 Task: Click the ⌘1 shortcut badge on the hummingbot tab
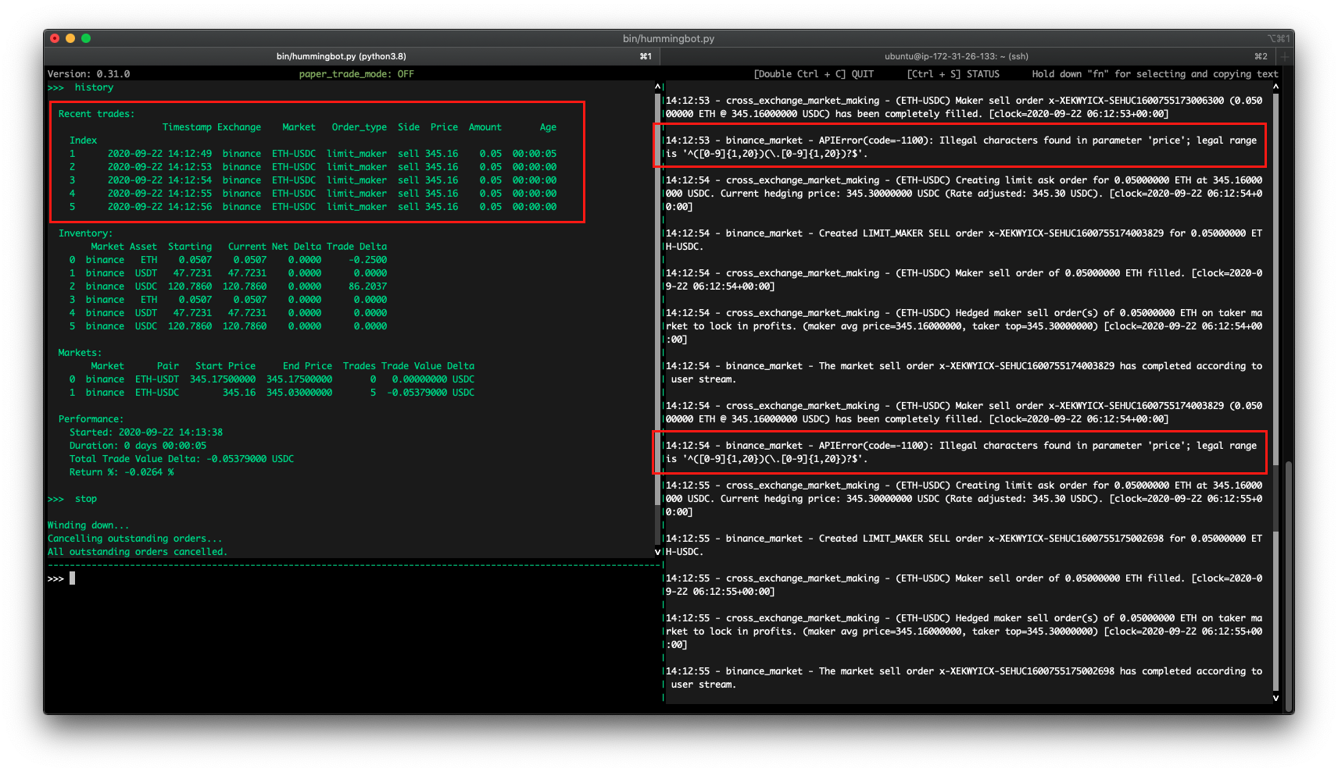(645, 56)
